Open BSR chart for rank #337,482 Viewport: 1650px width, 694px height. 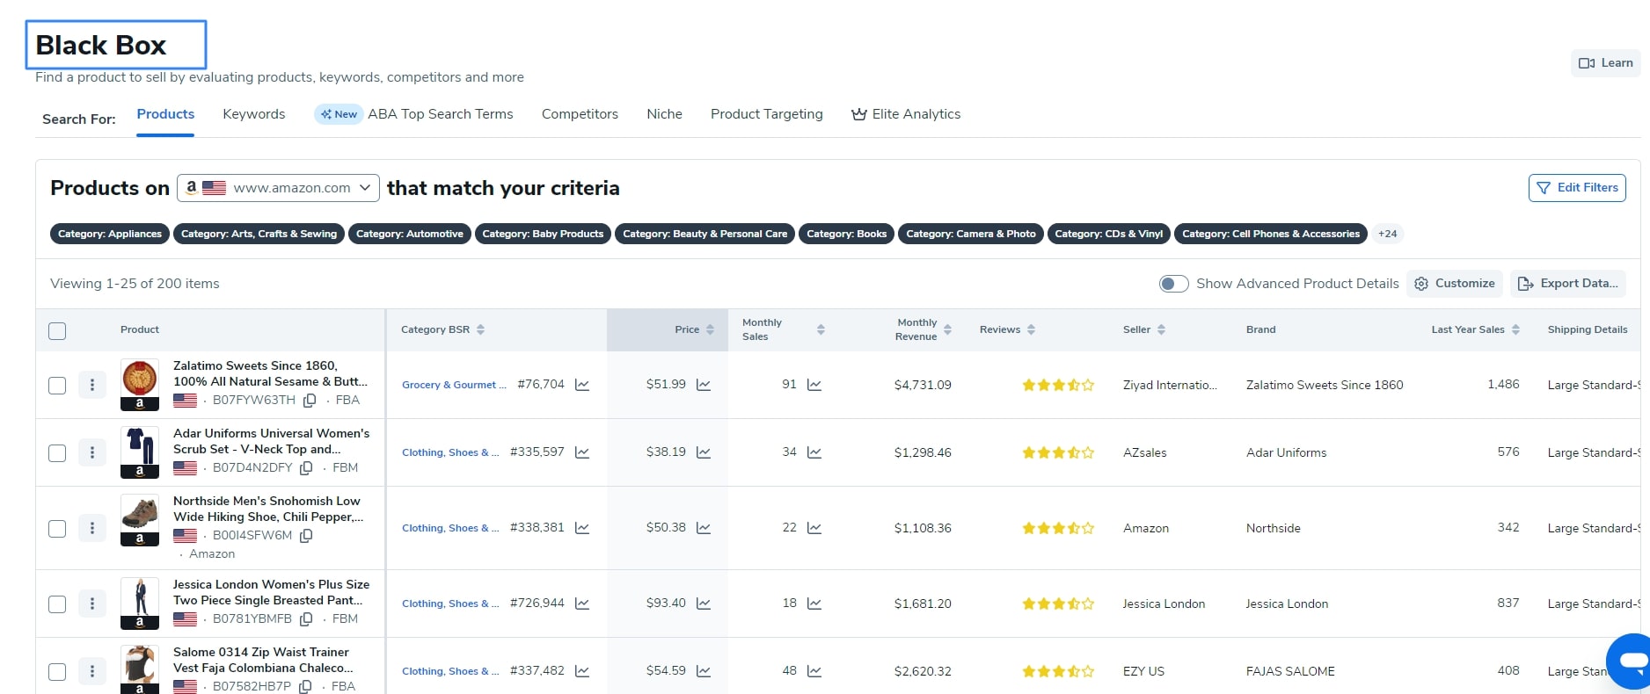[582, 671]
